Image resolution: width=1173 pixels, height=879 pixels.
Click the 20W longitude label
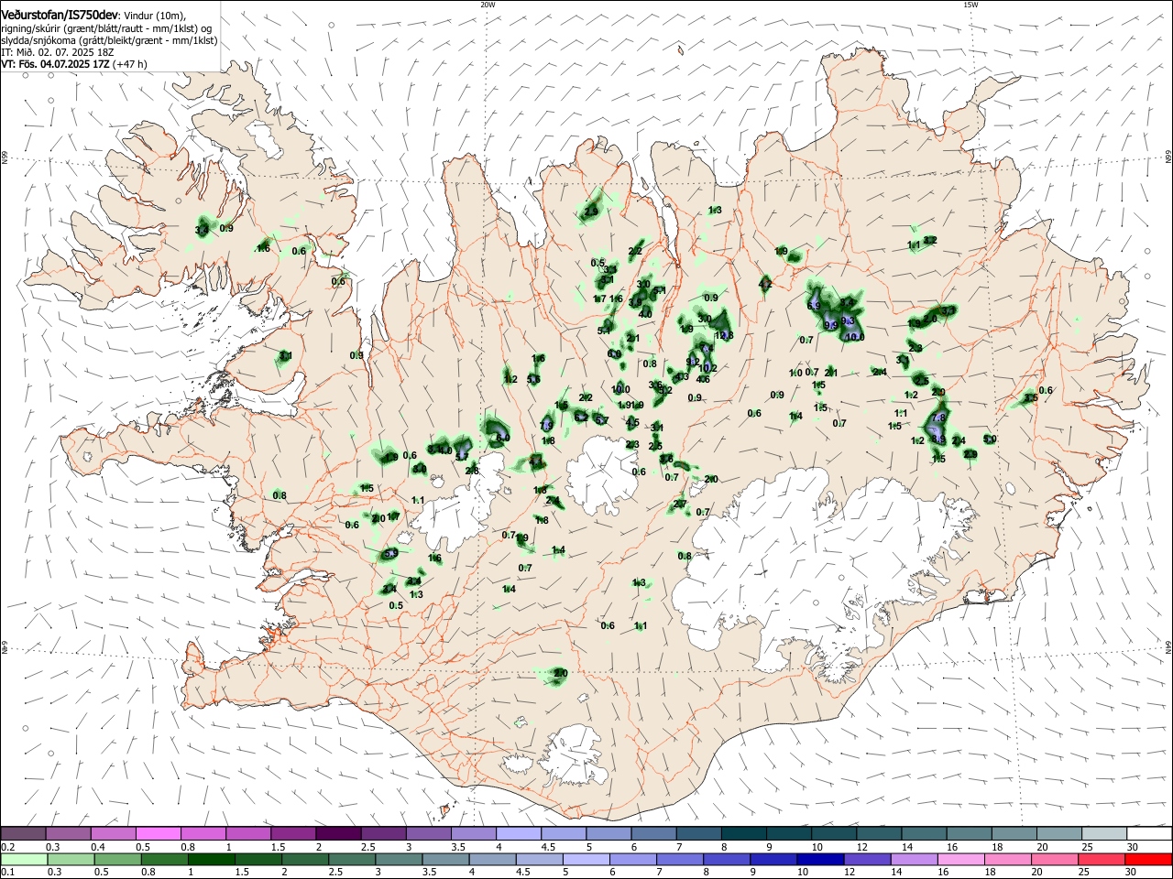[x=488, y=5]
